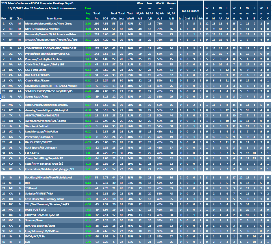
Task: Click the rankings title text
Action: (x=37, y=3)
